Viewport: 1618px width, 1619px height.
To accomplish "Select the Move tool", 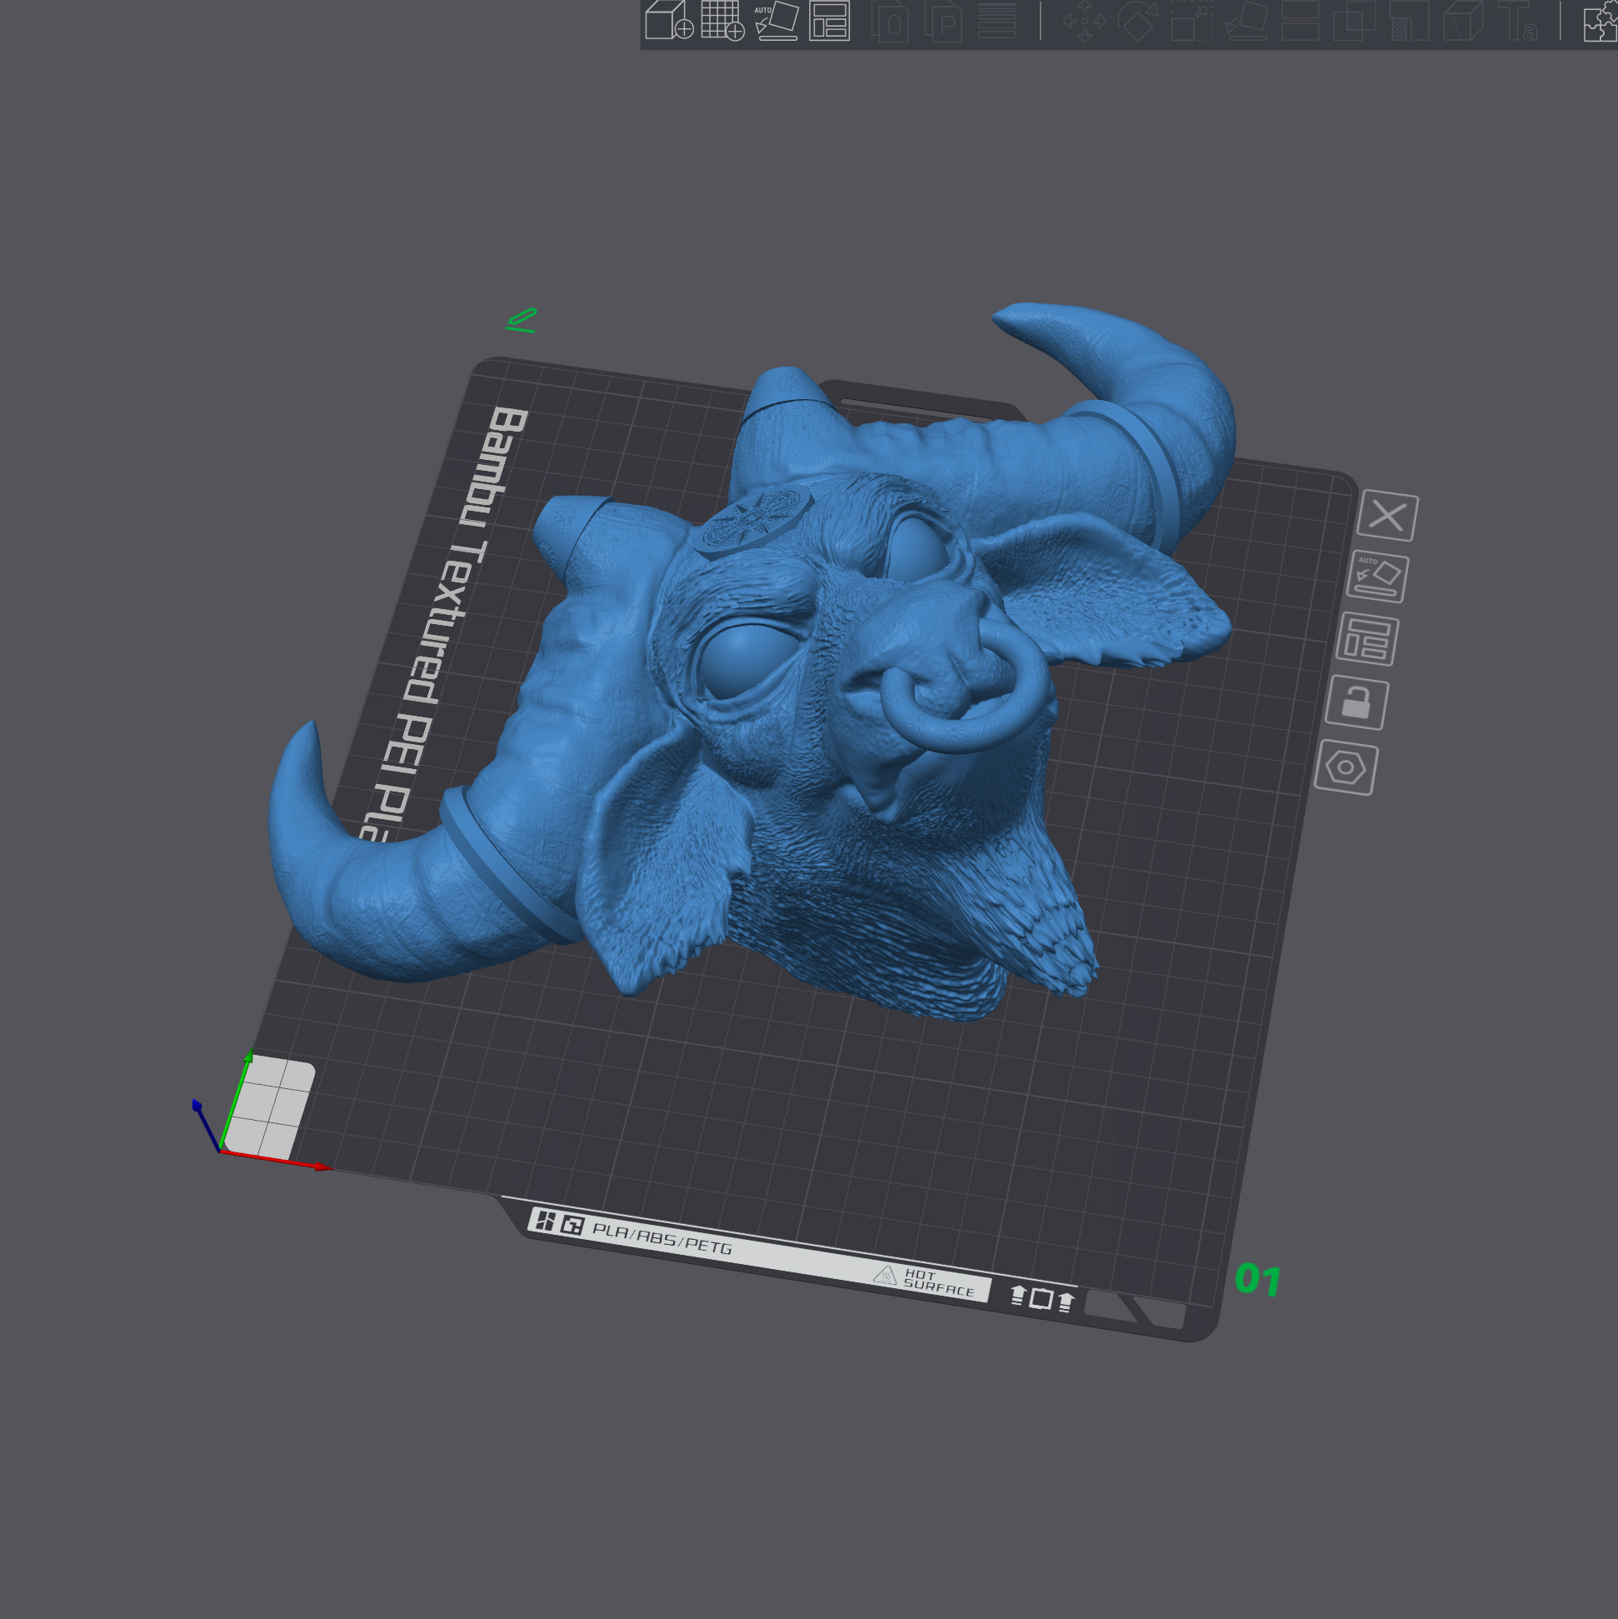I will click(x=1084, y=20).
